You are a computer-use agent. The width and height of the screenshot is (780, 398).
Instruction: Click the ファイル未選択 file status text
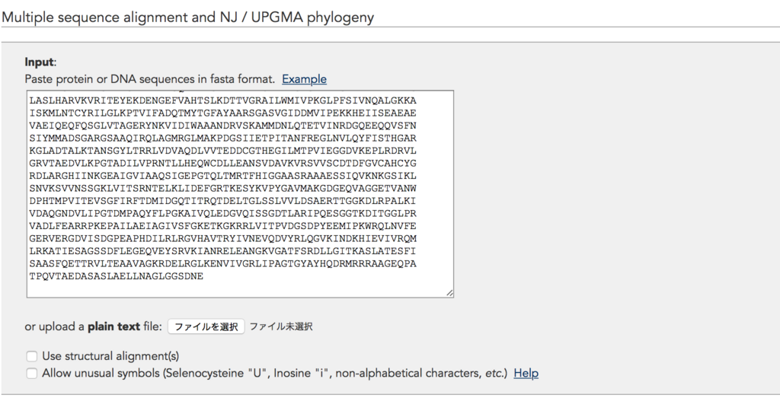click(281, 326)
